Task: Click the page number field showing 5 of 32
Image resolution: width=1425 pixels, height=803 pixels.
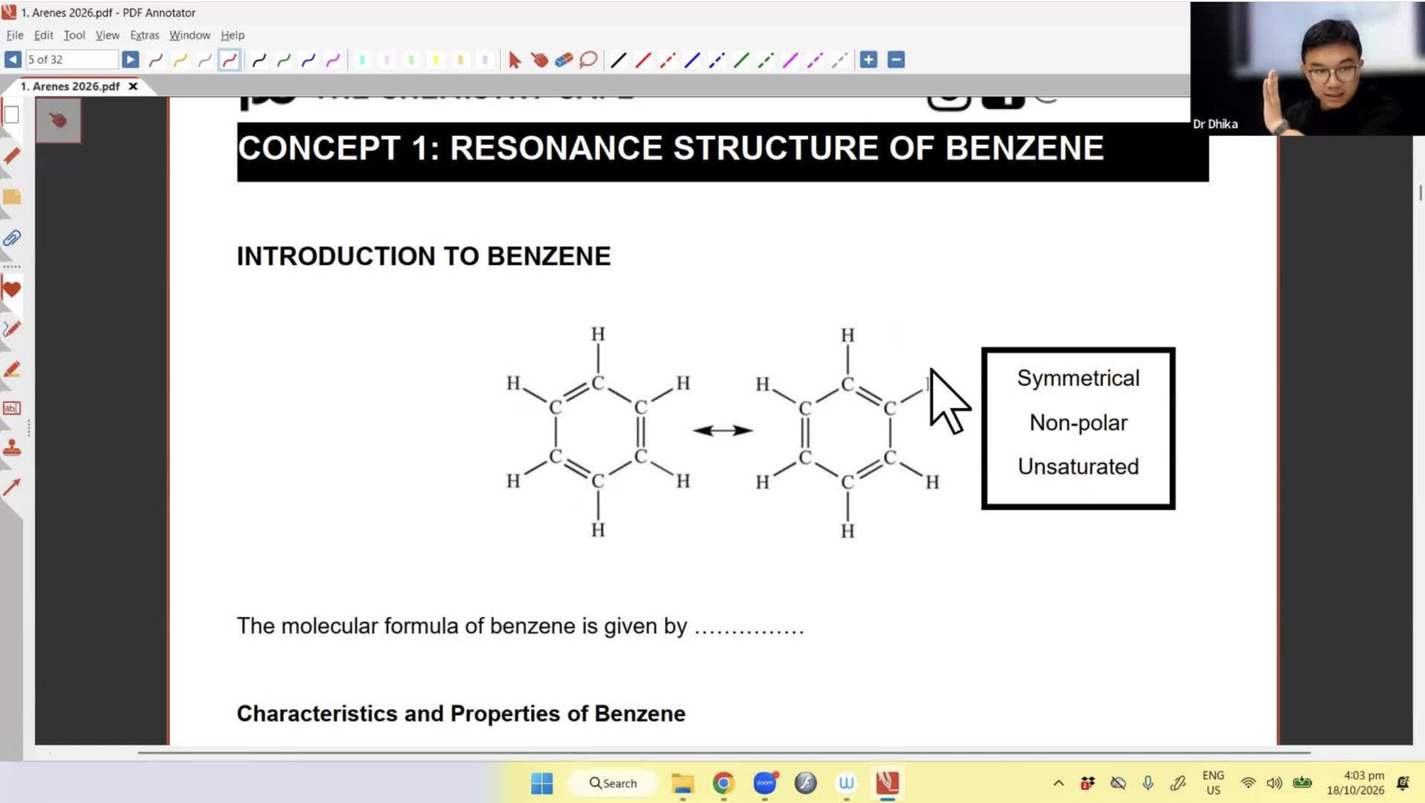Action: click(x=71, y=60)
